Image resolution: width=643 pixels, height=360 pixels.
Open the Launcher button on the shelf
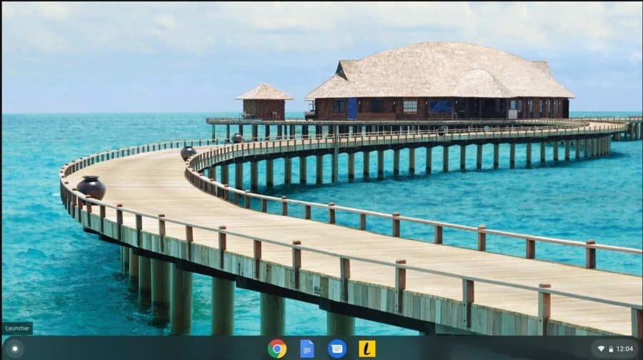pos(15,349)
